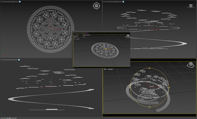The width and height of the screenshot is (197, 119).
Task: Open the [+] general menu of Front viewport
Action: (x=104, y=2)
